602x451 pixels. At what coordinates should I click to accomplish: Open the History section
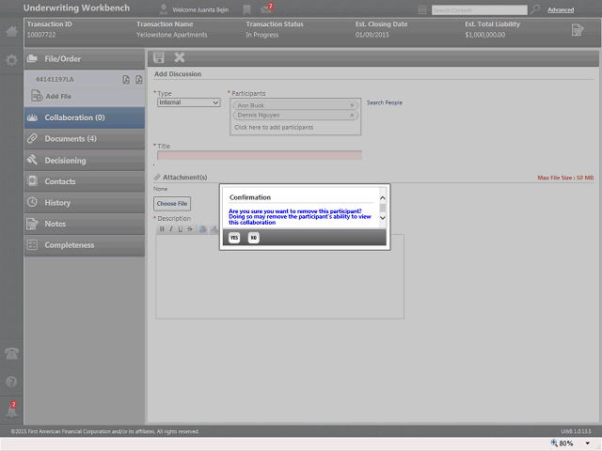tap(85, 203)
